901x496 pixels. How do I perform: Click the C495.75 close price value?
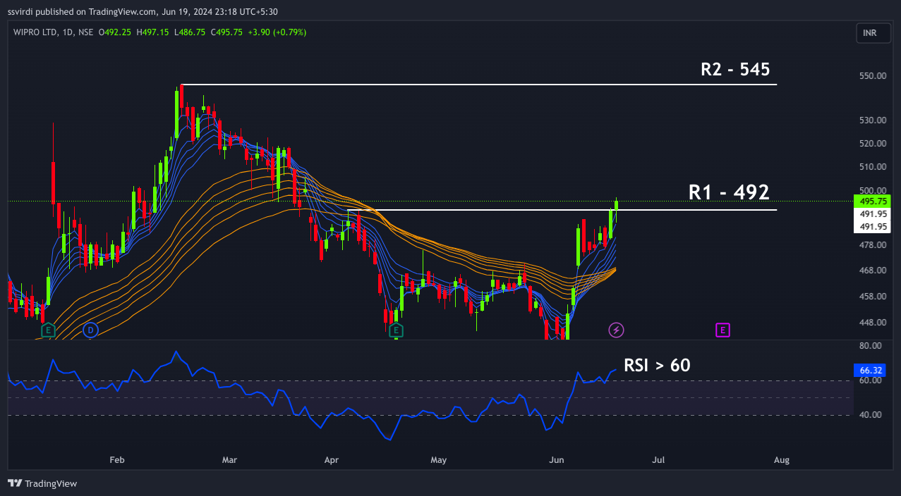(x=226, y=32)
